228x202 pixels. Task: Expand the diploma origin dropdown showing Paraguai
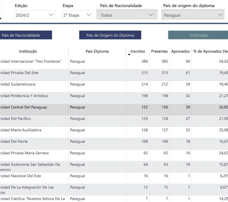coord(193,15)
